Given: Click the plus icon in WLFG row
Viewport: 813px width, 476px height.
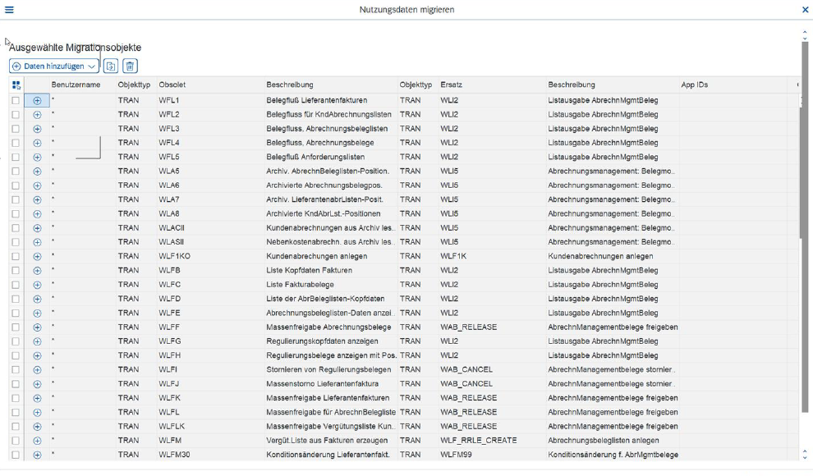Looking at the screenshot, I should 37,341.
